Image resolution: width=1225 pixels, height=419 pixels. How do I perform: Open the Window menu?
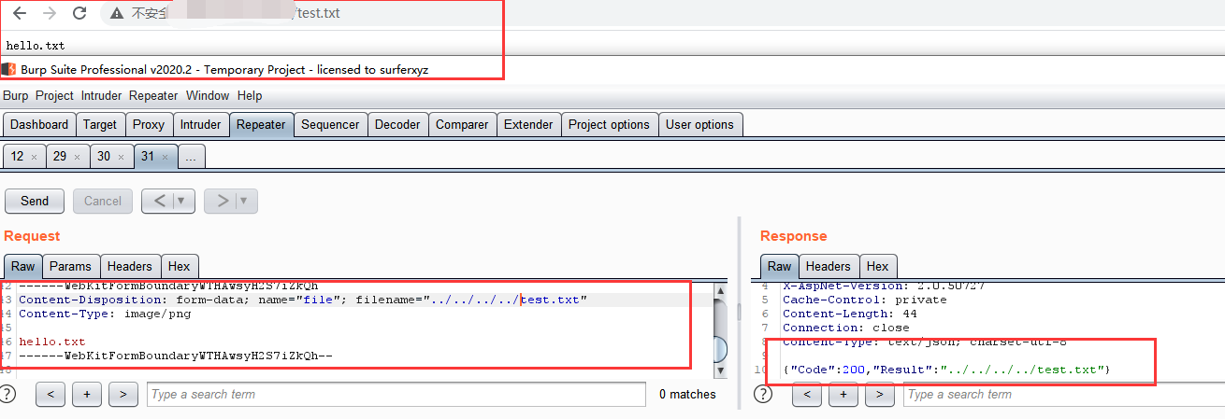click(208, 95)
